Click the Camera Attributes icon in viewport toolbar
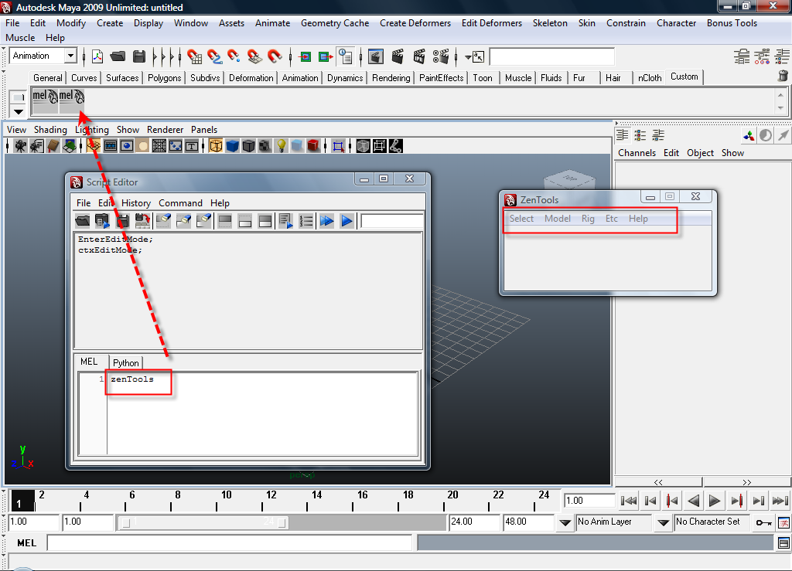792x571 pixels. tap(36, 146)
